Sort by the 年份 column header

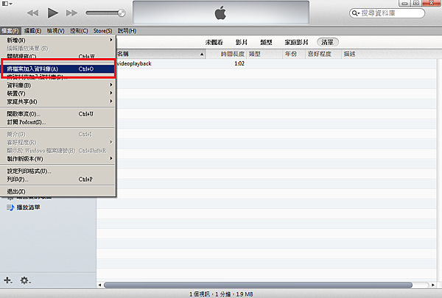pos(294,54)
